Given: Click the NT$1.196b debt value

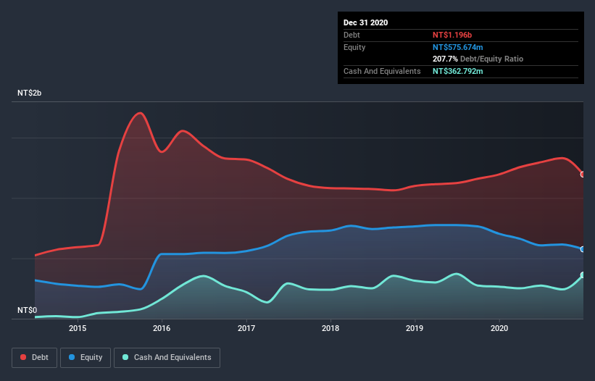Looking at the screenshot, I should click(x=452, y=35).
